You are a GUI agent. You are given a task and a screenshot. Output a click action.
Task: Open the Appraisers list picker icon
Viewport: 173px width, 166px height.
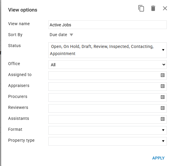[x=163, y=86]
